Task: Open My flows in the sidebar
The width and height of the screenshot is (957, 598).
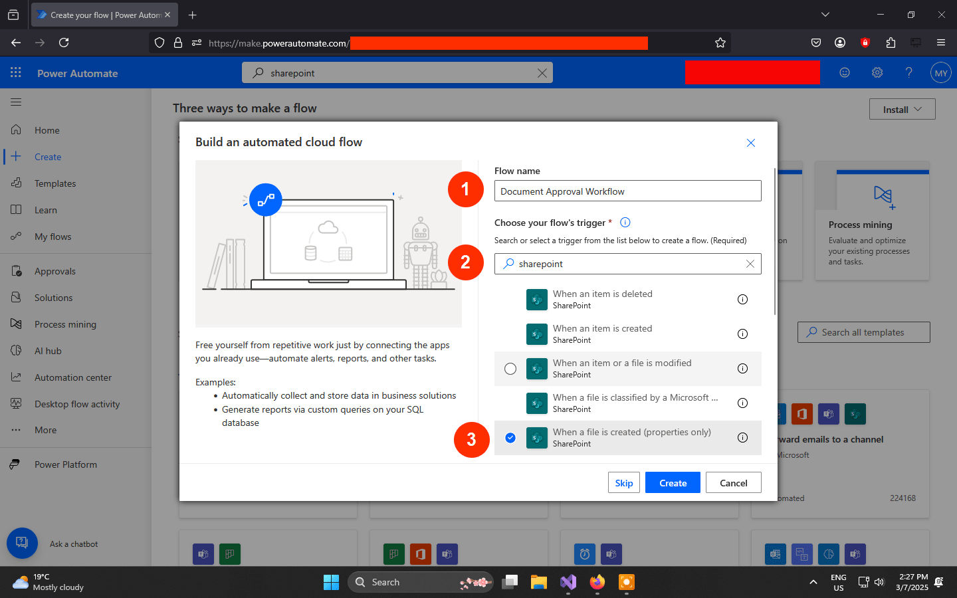Action: pyautogui.click(x=53, y=237)
